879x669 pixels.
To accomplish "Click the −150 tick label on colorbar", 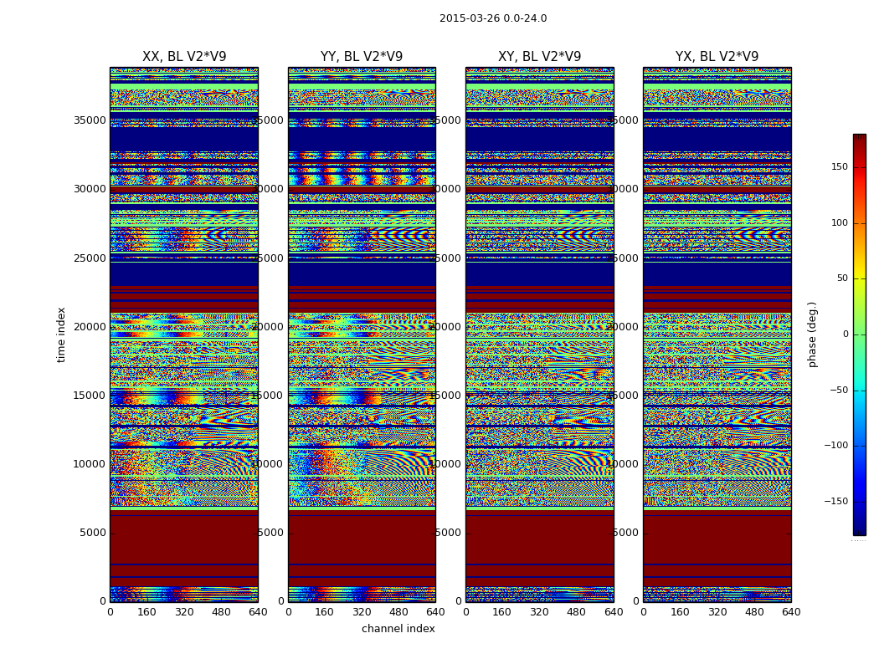I will [x=836, y=502].
